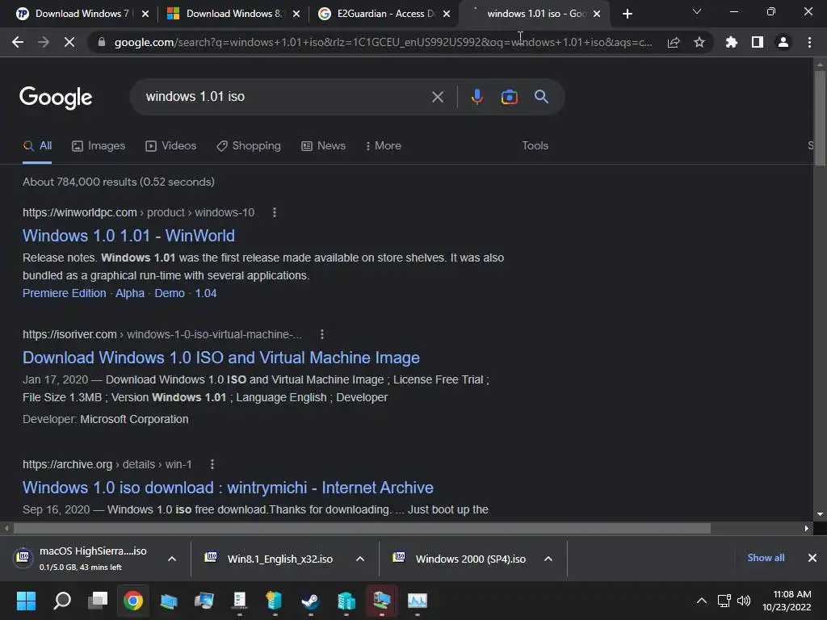Expand options for Windows 2000 (SP4).iso
Viewport: 827px width, 620px height.
[548, 559]
